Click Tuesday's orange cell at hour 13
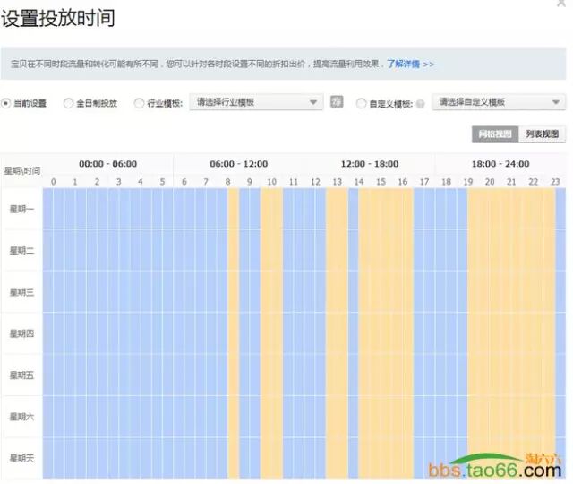 [x=337, y=251]
